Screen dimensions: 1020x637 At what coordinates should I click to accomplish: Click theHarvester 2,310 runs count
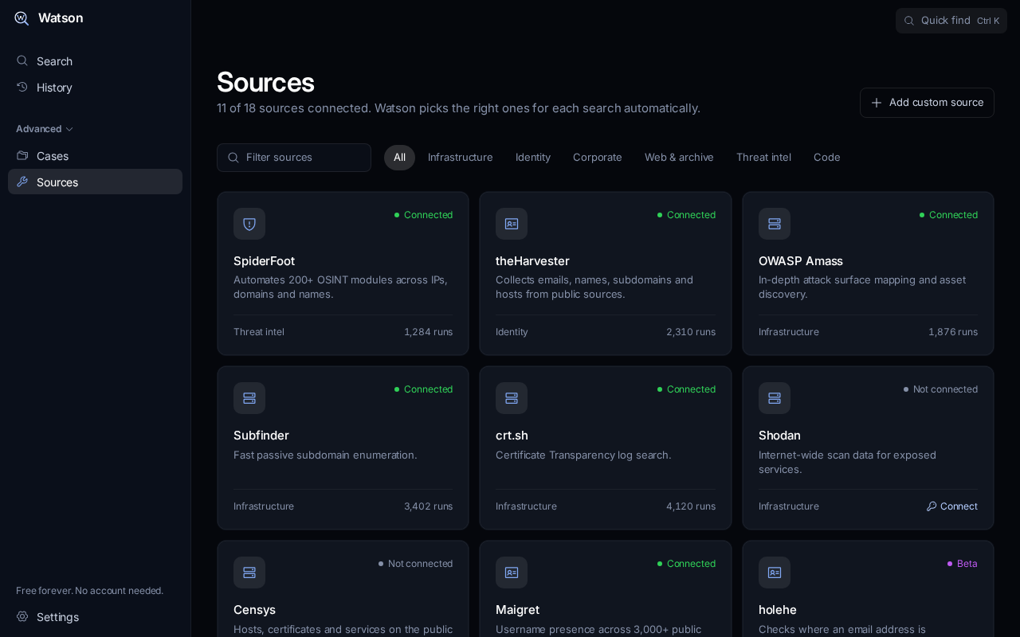coord(691,332)
